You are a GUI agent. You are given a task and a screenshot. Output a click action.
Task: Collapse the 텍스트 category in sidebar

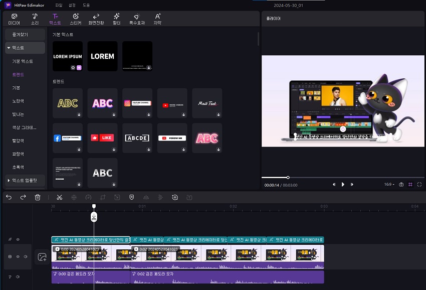tap(9, 48)
